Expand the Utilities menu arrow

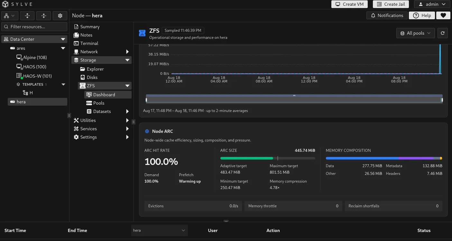(127, 120)
